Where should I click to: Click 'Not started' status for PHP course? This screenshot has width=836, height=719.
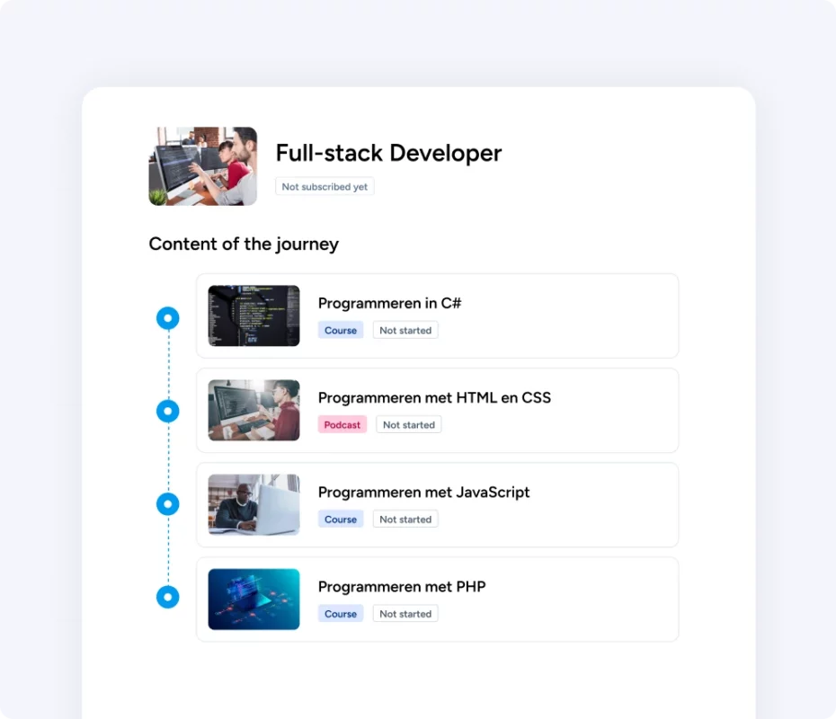[x=405, y=614]
